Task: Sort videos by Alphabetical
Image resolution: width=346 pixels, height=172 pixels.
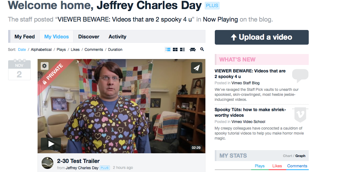Action: [x=41, y=50]
